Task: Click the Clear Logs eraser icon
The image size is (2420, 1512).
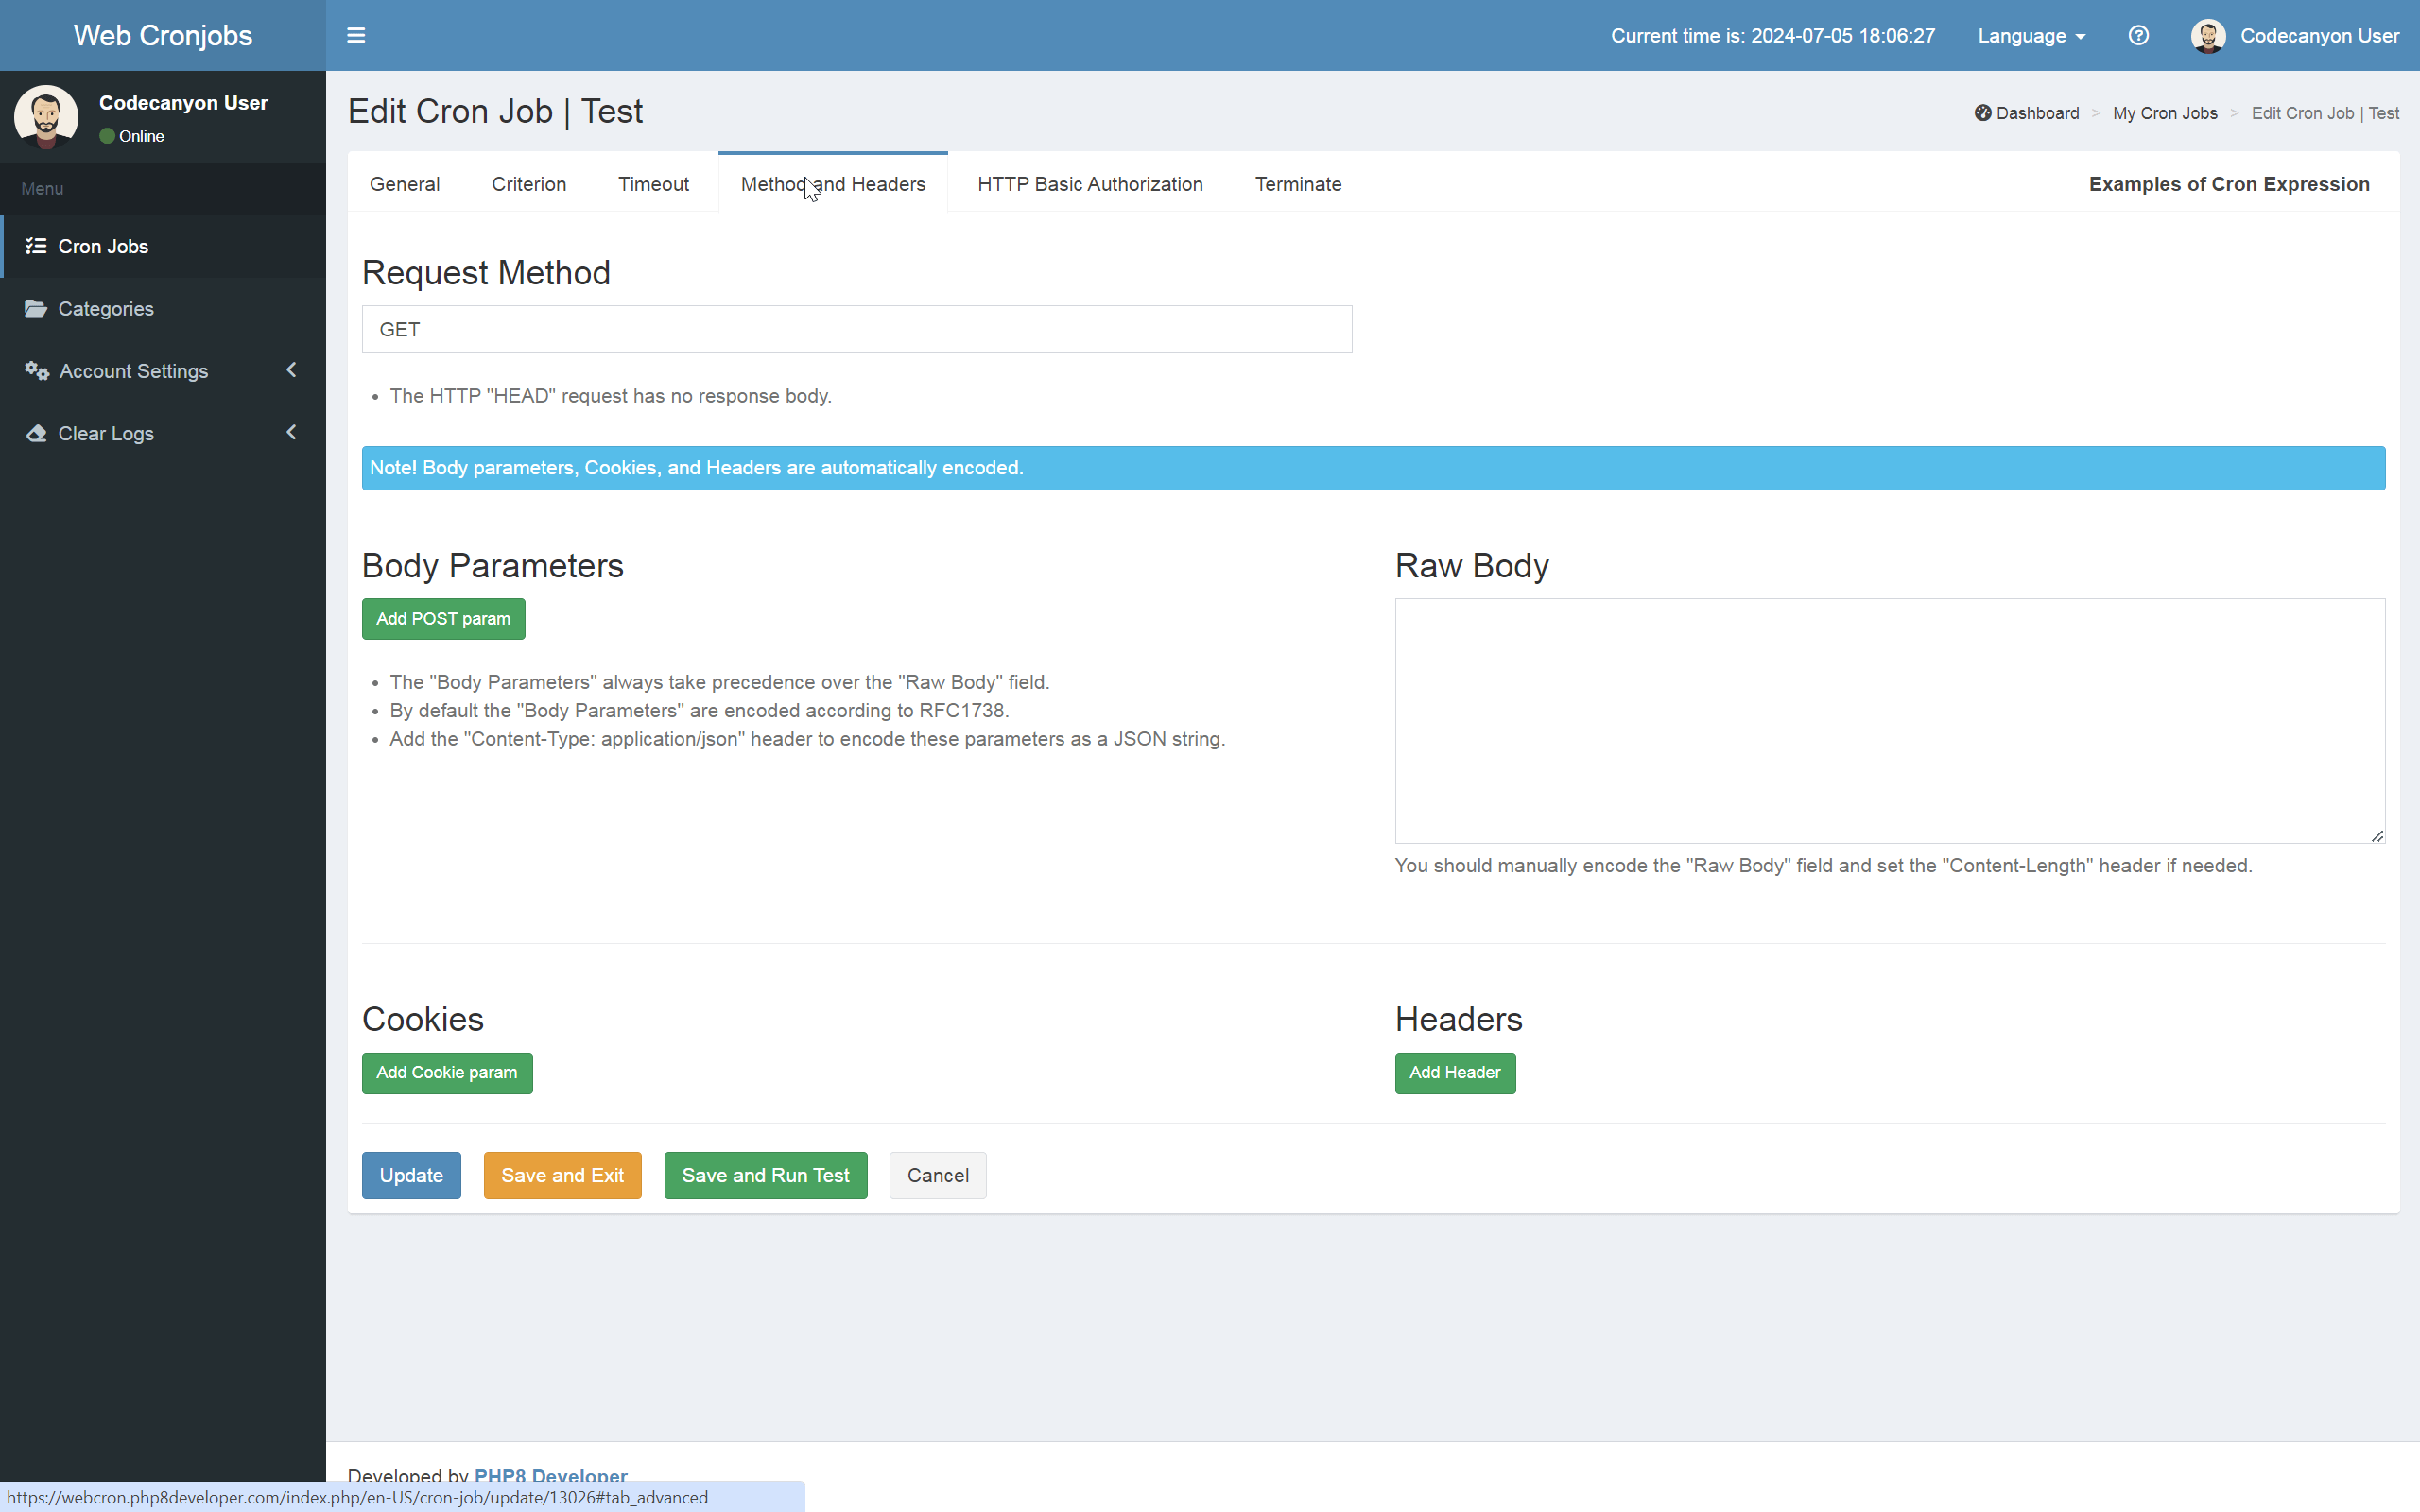Action: [36, 433]
